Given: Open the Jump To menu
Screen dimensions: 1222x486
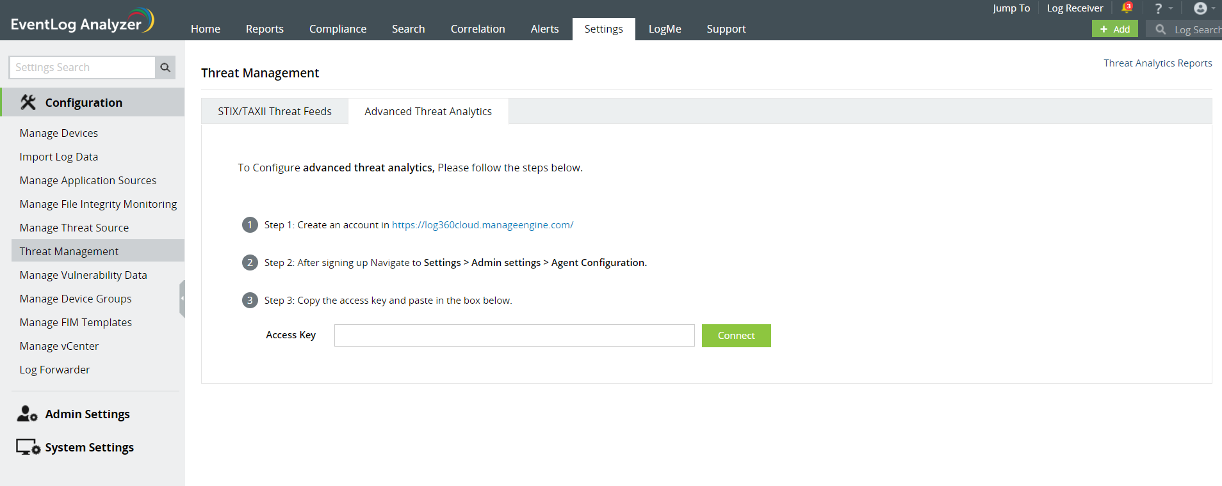Looking at the screenshot, I should 1011,8.
